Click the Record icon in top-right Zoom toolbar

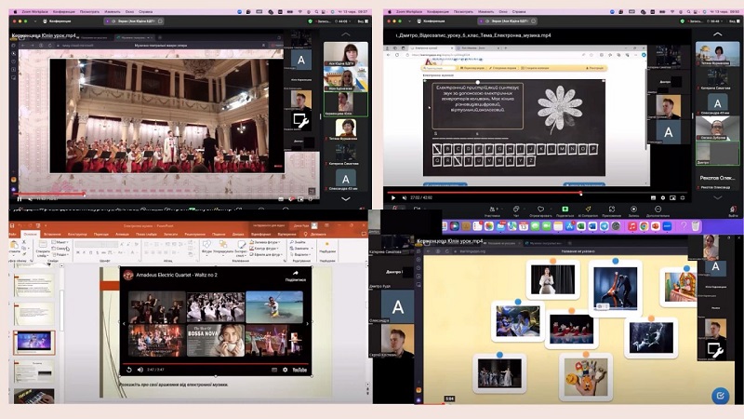pyautogui.click(x=634, y=209)
